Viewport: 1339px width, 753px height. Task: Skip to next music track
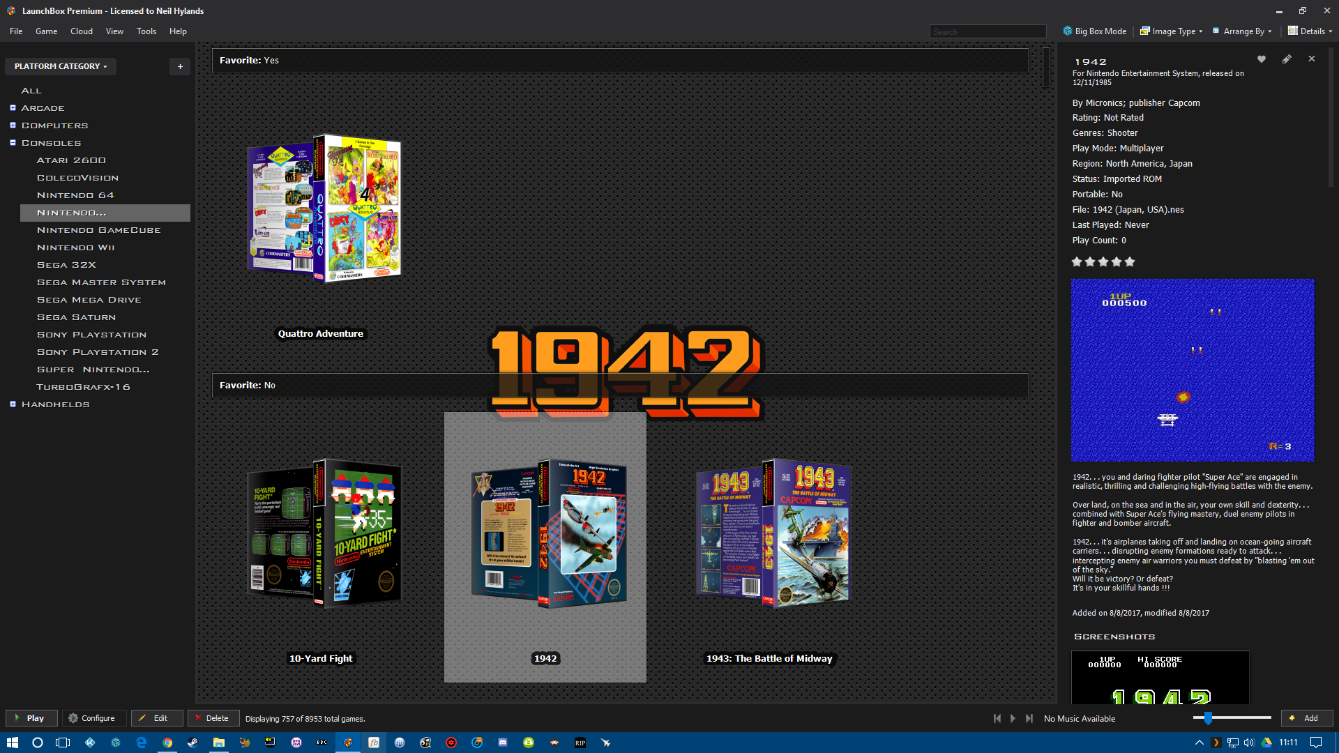(x=1029, y=718)
